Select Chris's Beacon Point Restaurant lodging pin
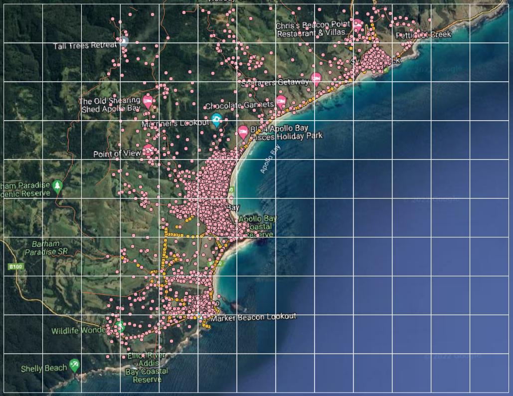The image size is (513, 396). 357,25
